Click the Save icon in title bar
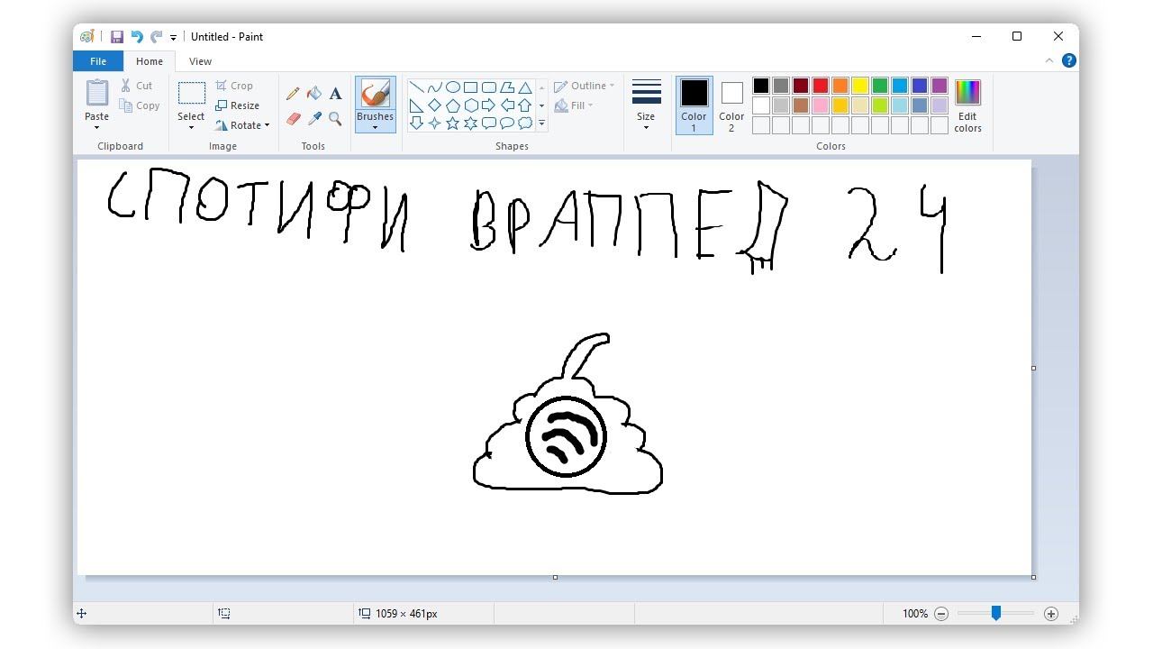This screenshot has height=649, width=1153. [x=117, y=37]
